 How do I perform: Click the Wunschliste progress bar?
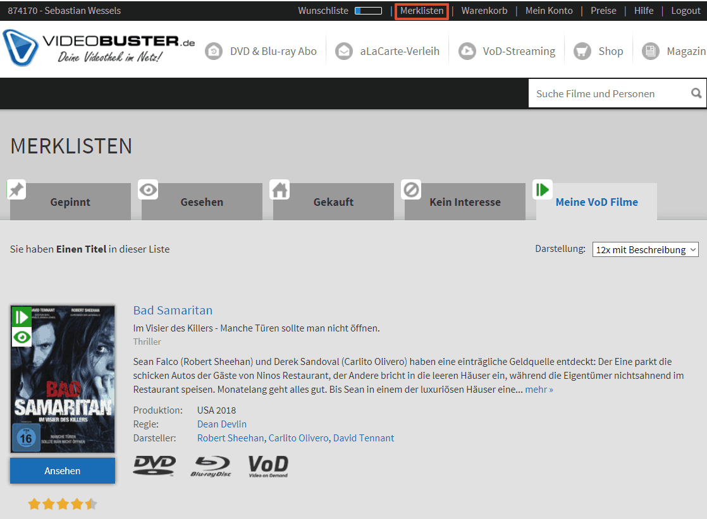pyautogui.click(x=369, y=11)
